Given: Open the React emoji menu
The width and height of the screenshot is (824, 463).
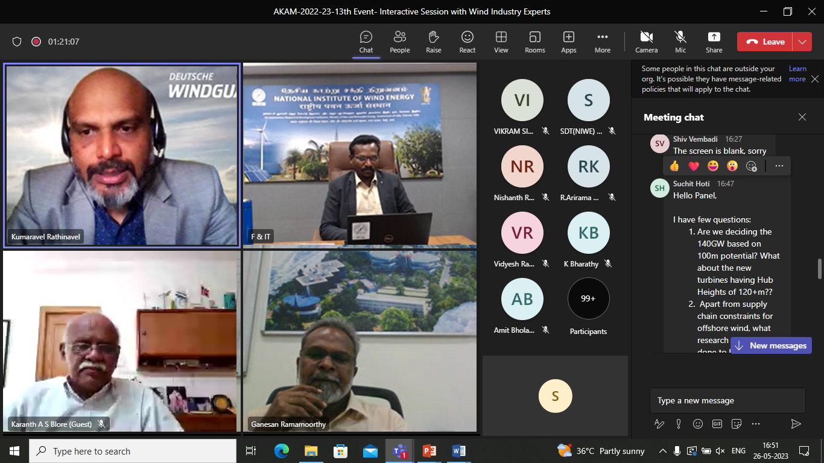Looking at the screenshot, I should pyautogui.click(x=467, y=42).
